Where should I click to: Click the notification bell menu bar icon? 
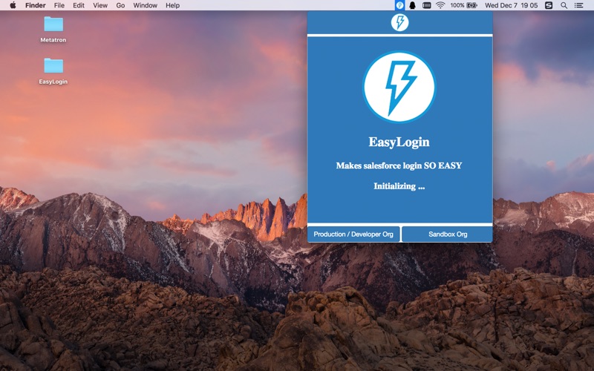click(x=413, y=5)
